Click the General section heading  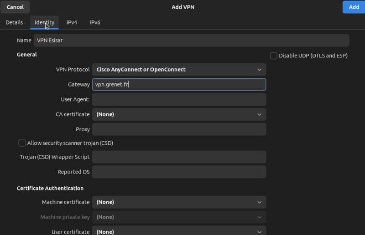point(27,55)
